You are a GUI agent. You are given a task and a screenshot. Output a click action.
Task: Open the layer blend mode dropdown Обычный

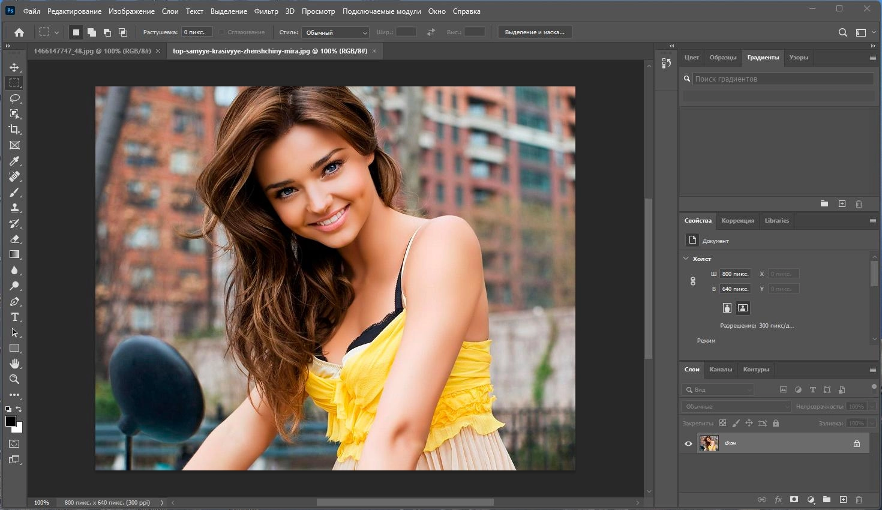point(736,406)
